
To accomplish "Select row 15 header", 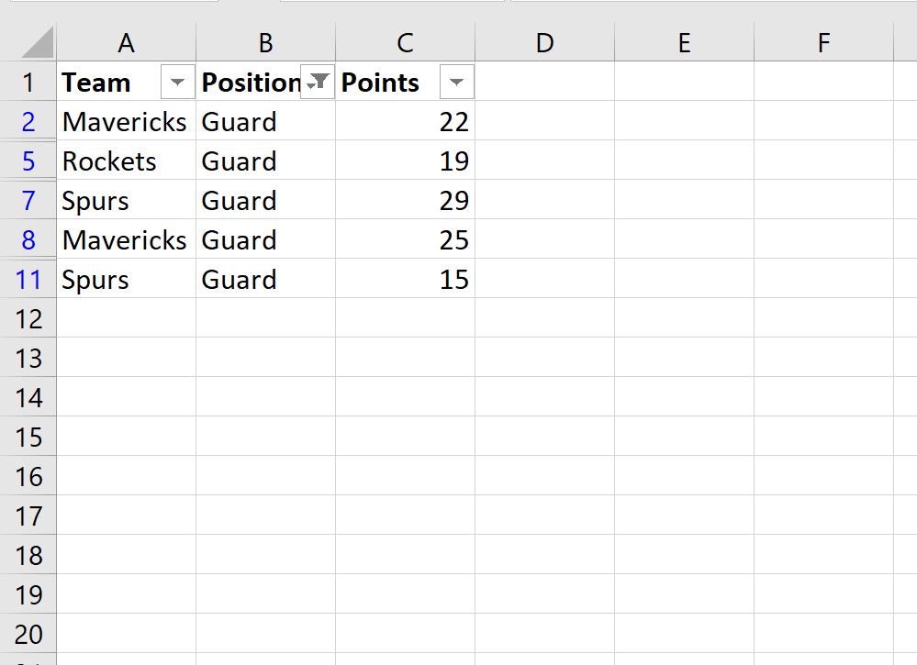I will 28,437.
